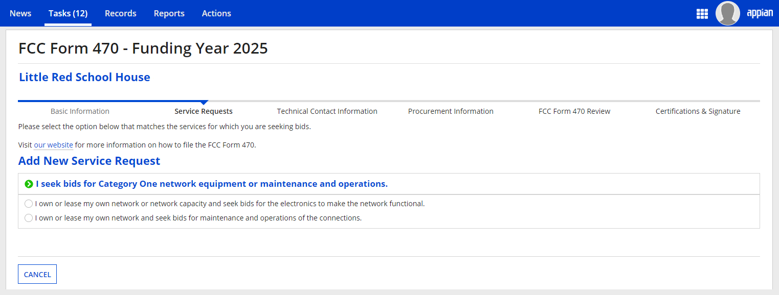The width and height of the screenshot is (779, 295).
Task: Click the user profile avatar
Action: (727, 13)
